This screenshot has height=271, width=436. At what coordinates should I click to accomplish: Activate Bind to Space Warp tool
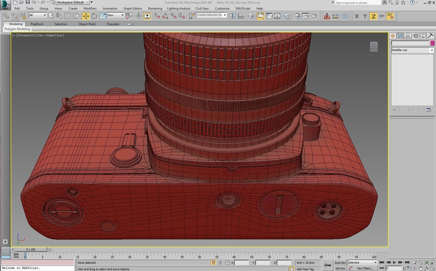tap(23, 16)
